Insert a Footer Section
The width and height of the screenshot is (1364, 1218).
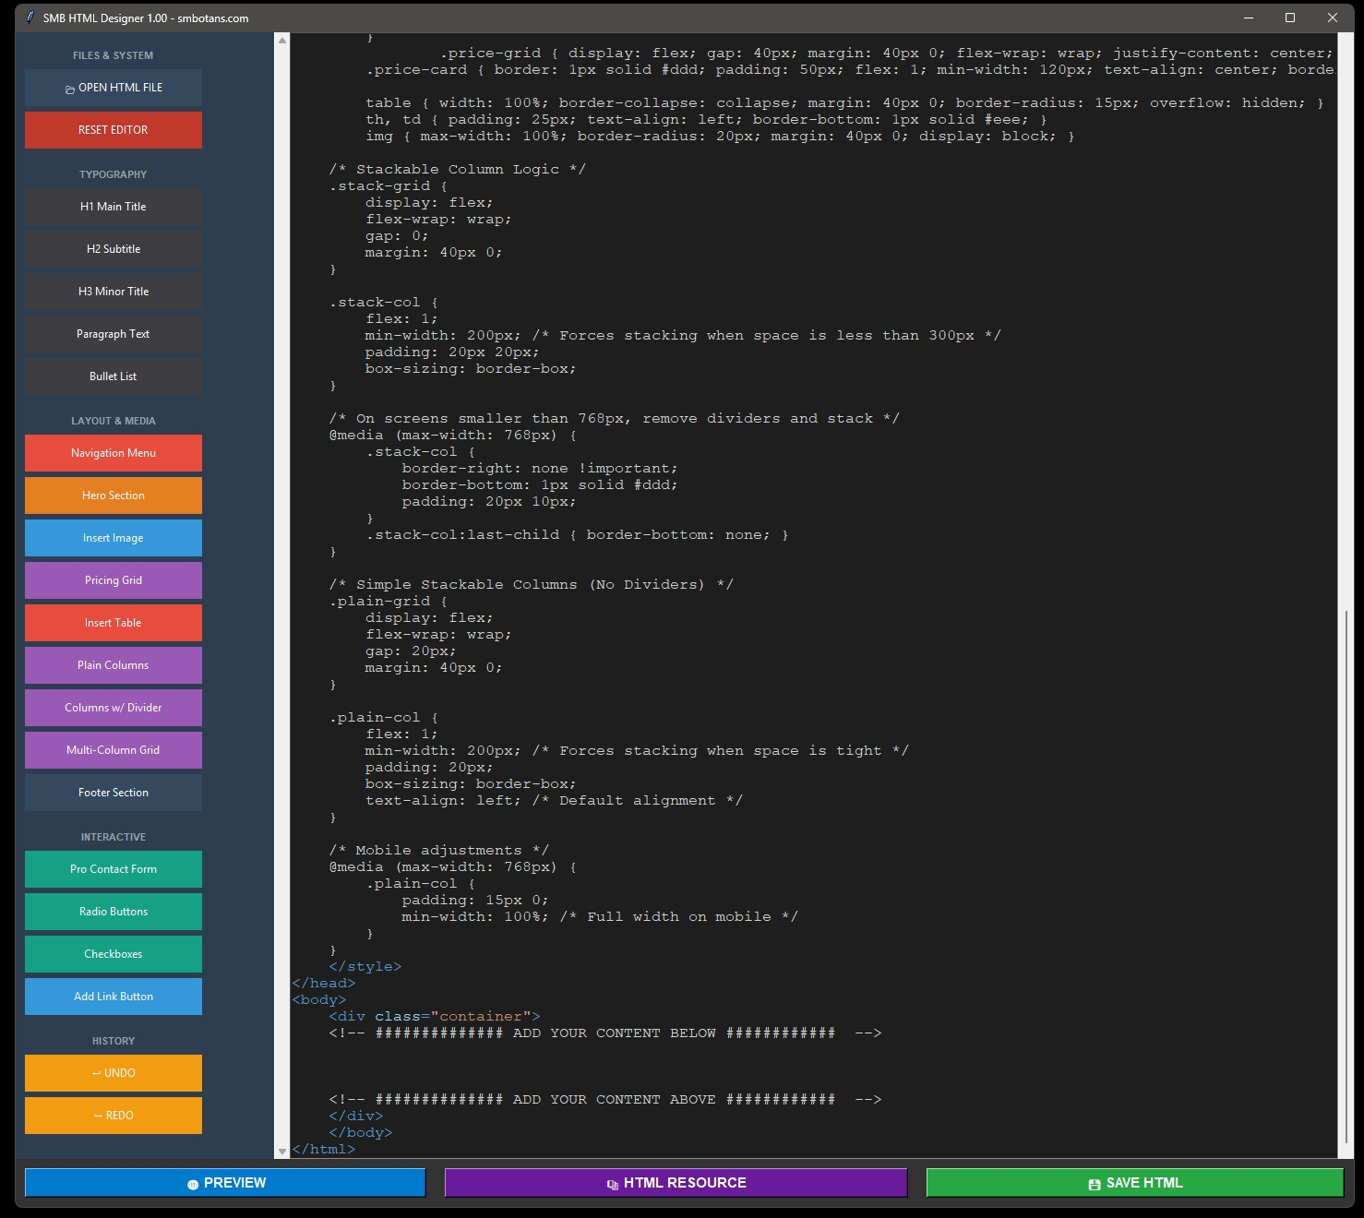114,793
